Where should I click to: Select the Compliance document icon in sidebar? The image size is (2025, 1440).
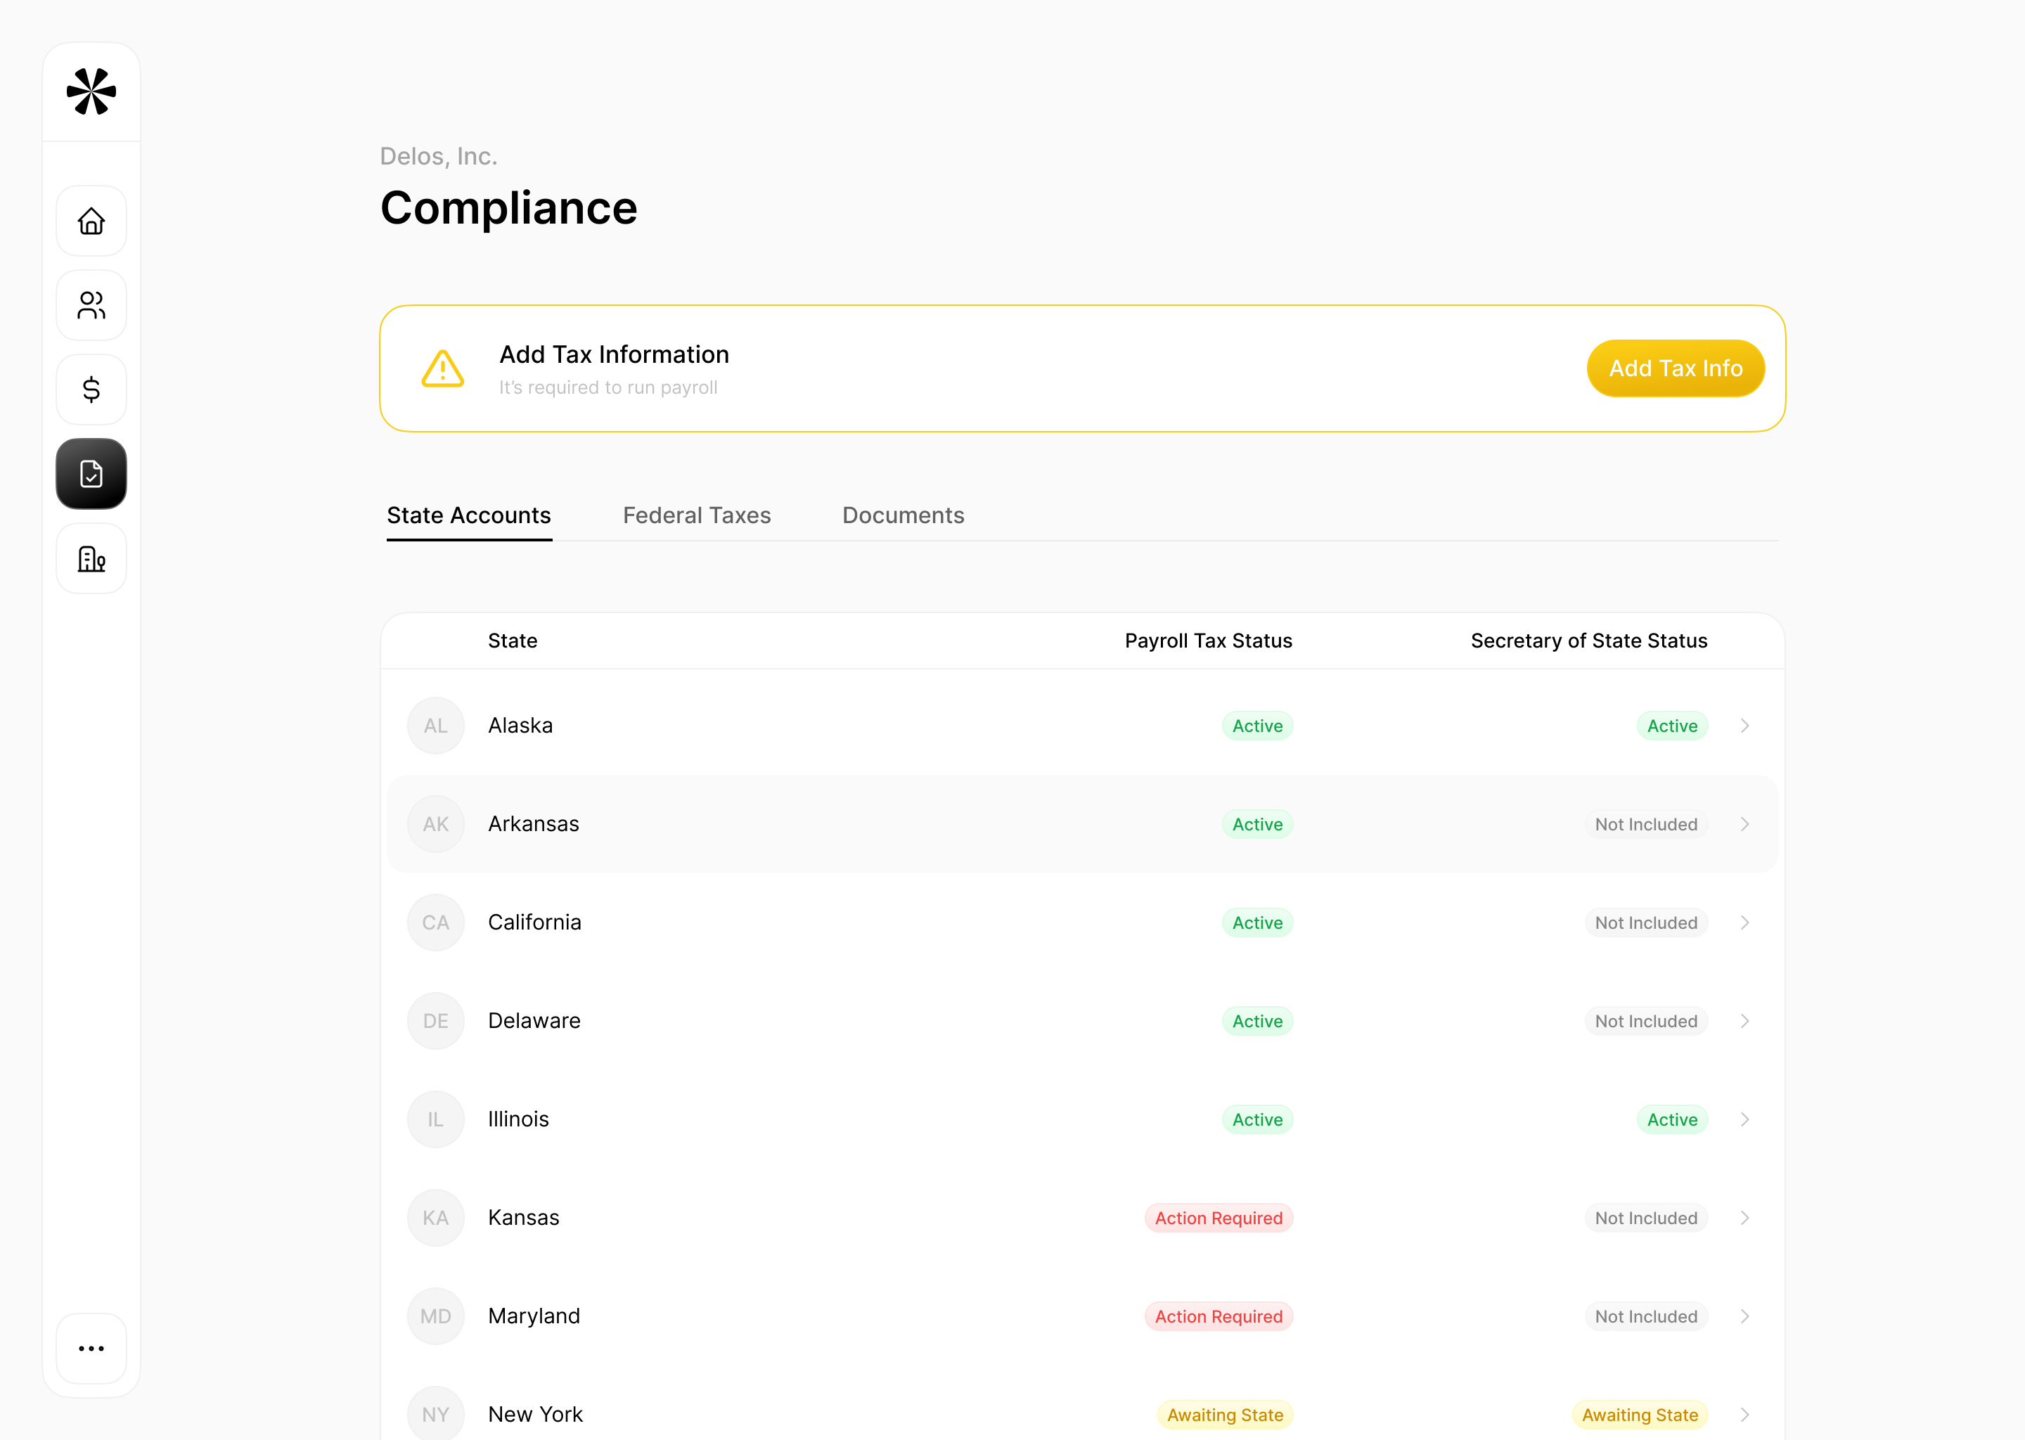[91, 475]
